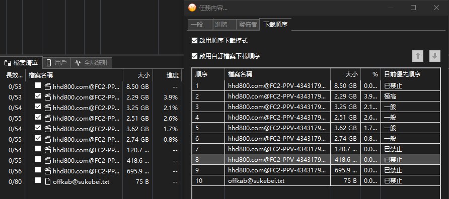Click the text file icon for offkab@sukebei.txt
Screen dimensions: 449x199
[48, 181]
